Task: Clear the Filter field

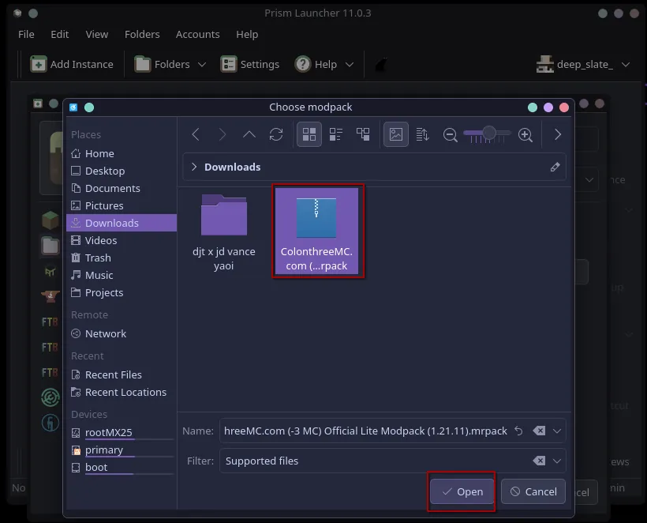Action: [539, 461]
